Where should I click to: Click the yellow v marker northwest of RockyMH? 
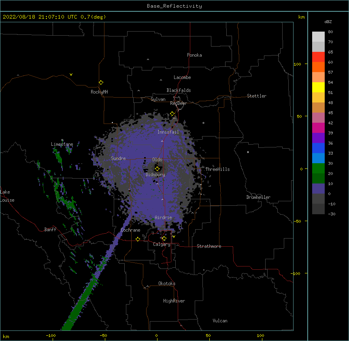[x=71, y=75]
